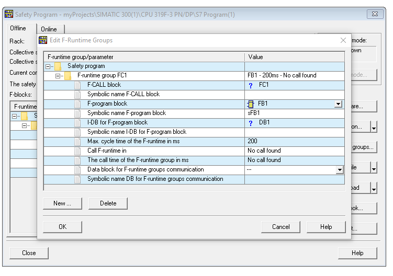
Task: Click the 'Call F-runtime in' row label
Action: click(x=107, y=151)
